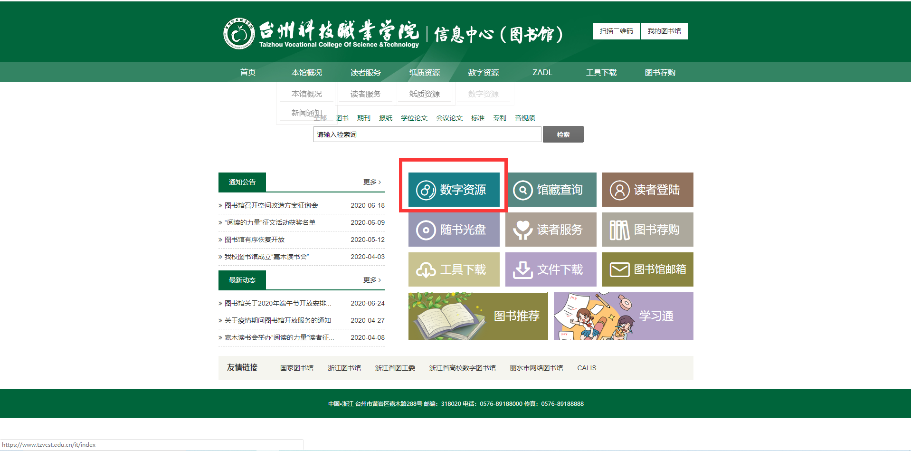The image size is (911, 451).
Task: Click the 图书荐购 books icon tile
Action: pos(648,230)
